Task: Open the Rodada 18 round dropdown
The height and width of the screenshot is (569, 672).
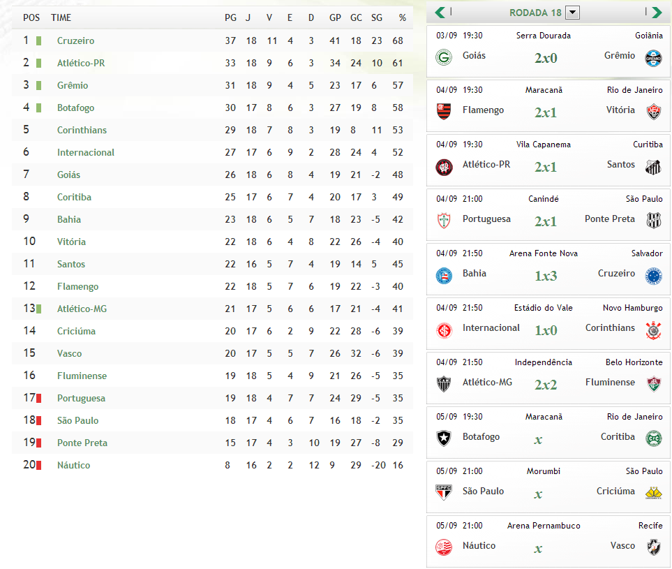Action: pyautogui.click(x=572, y=12)
